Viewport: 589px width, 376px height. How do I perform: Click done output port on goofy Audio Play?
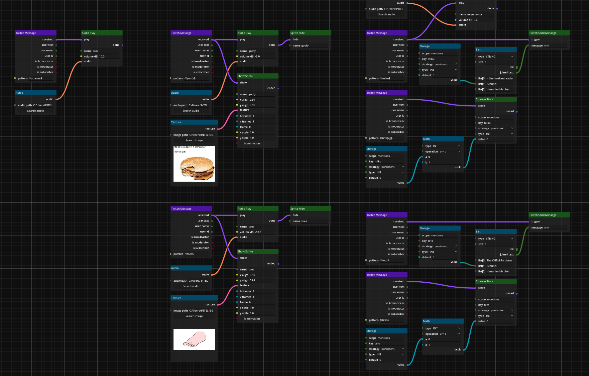(278, 45)
